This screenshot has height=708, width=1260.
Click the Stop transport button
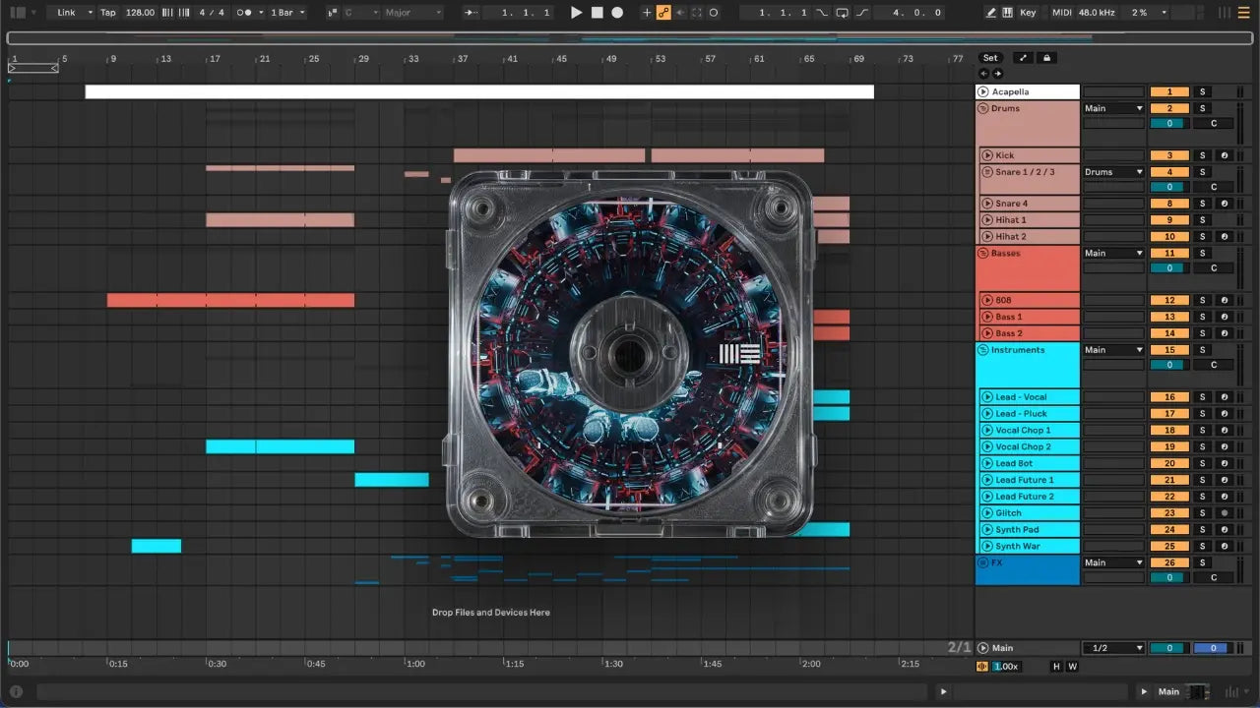[597, 13]
